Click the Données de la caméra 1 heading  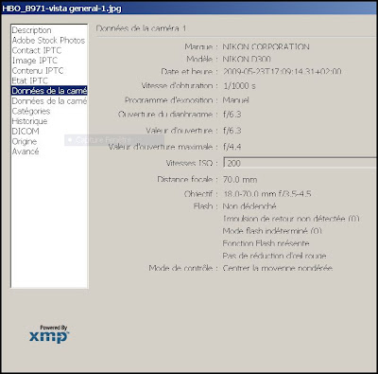pyautogui.click(x=141, y=28)
